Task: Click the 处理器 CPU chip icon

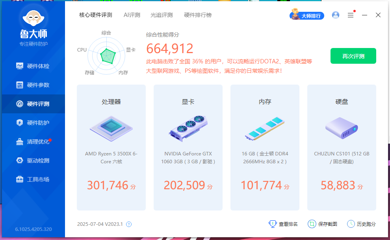Action: click(x=111, y=128)
